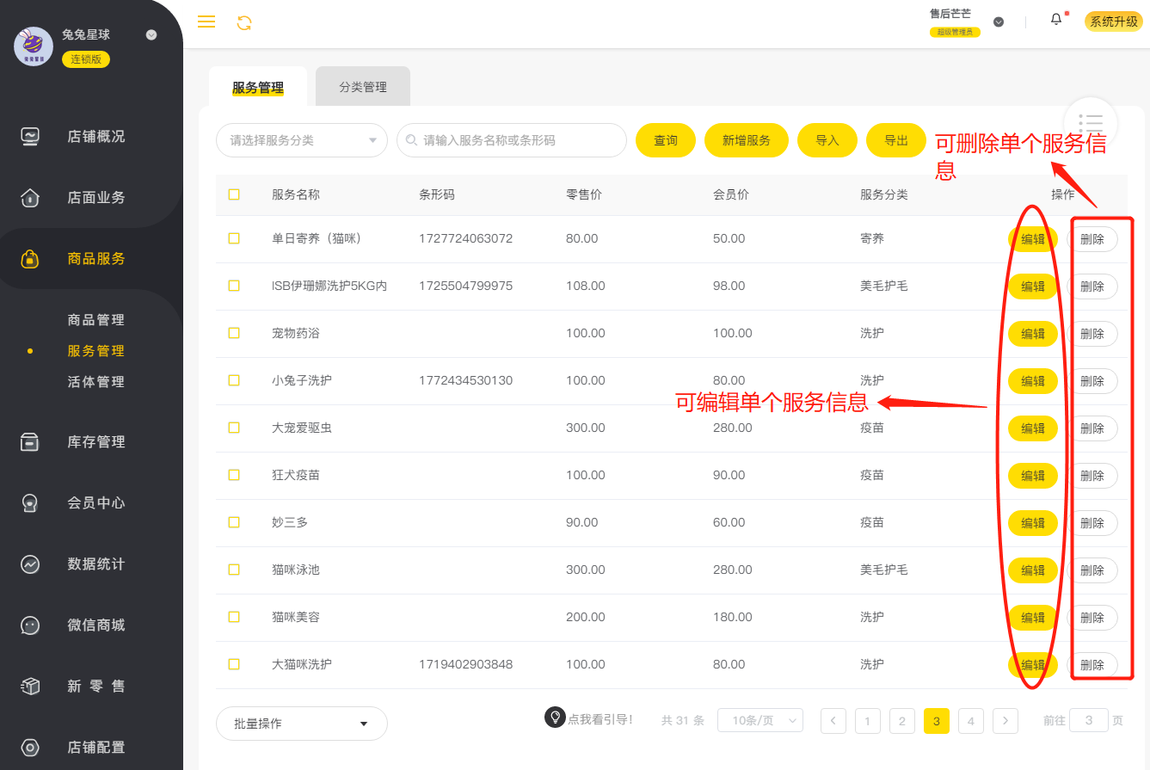1150x770 pixels.
Task: Click the 微信商城 sidebar icon
Action: 30,625
